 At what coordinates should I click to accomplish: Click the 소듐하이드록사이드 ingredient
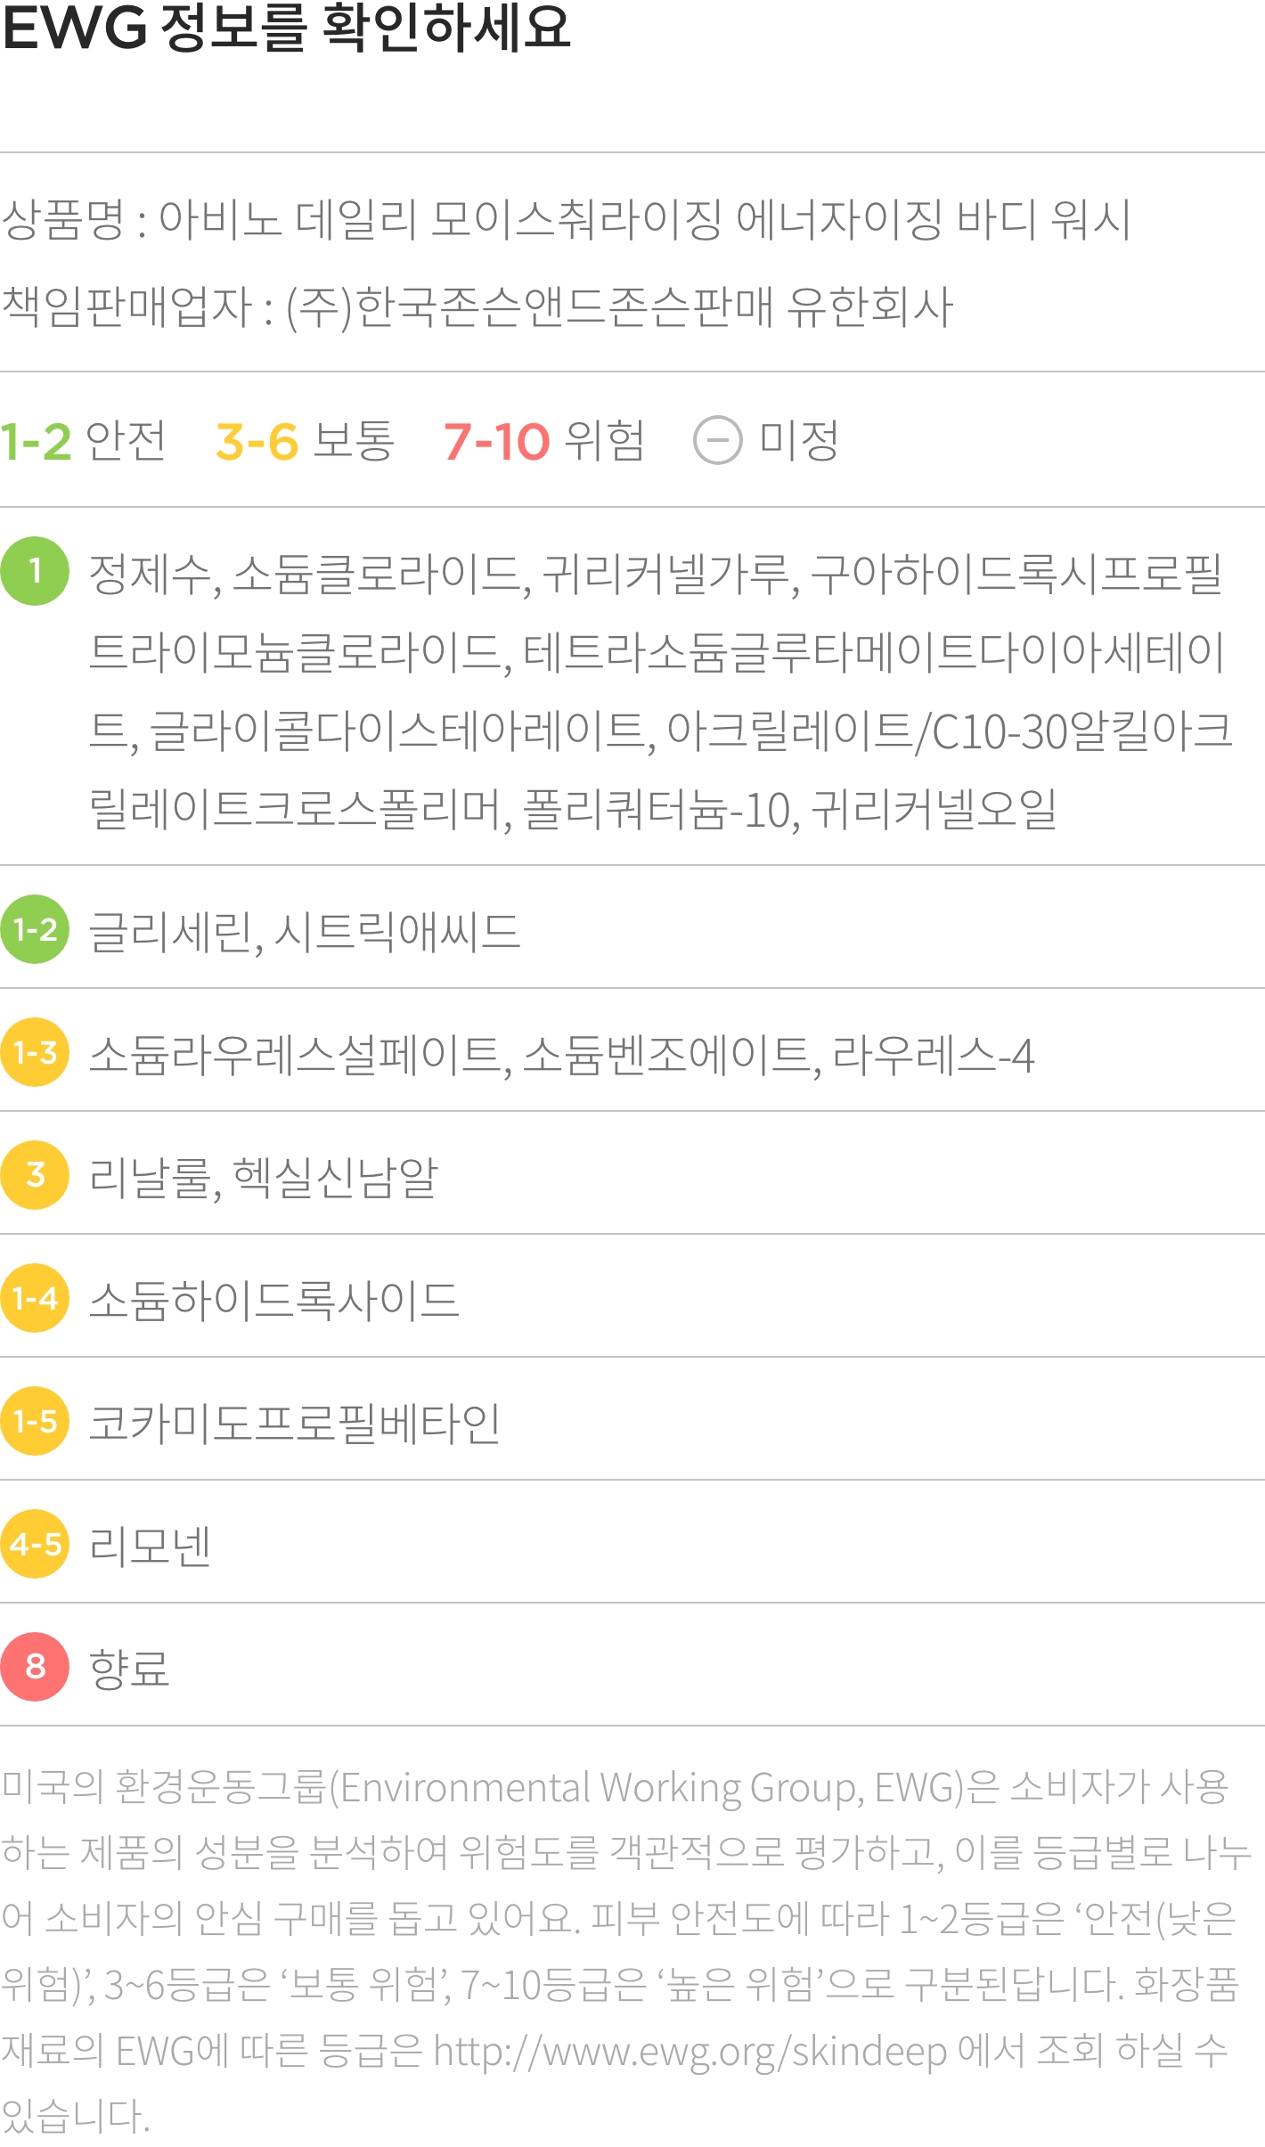tap(274, 1300)
